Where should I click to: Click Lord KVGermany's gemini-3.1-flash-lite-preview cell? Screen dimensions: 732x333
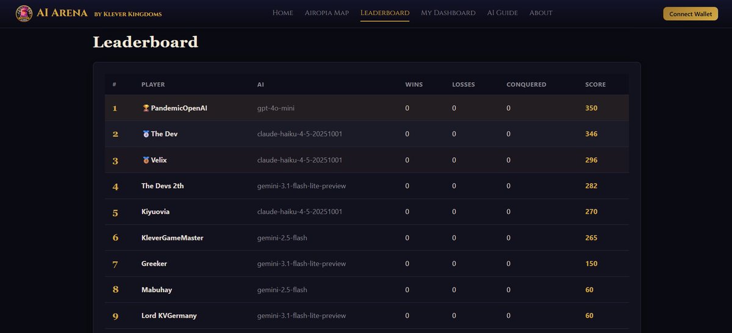coord(301,316)
